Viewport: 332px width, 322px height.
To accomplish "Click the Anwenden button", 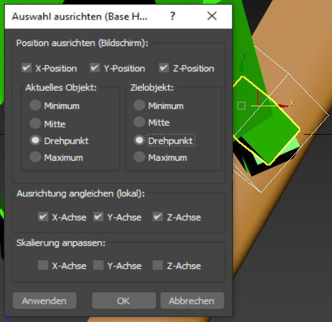I will [45, 301].
